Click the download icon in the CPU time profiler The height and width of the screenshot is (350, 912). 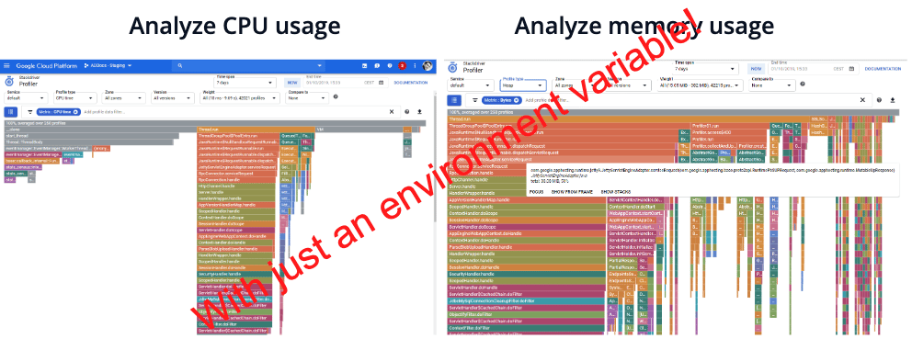coord(419,112)
